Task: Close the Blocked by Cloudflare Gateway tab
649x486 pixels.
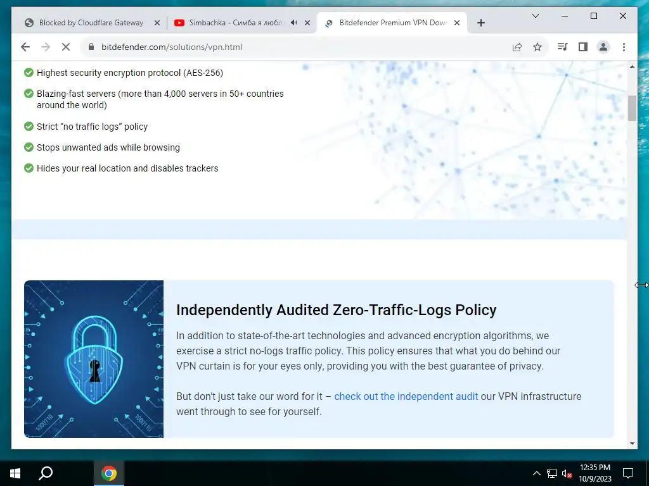Action: [157, 23]
